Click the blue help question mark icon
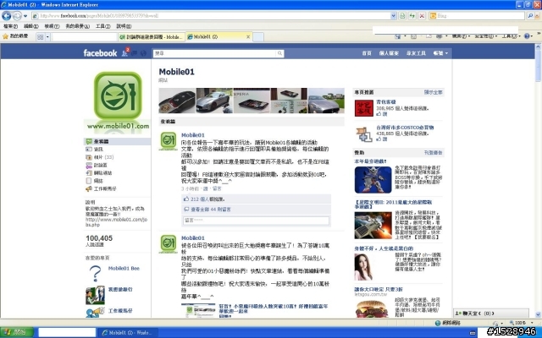 pyautogui.click(x=527, y=36)
